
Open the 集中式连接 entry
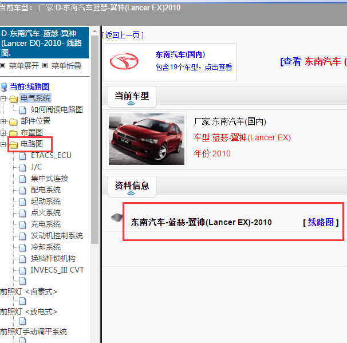point(49,178)
